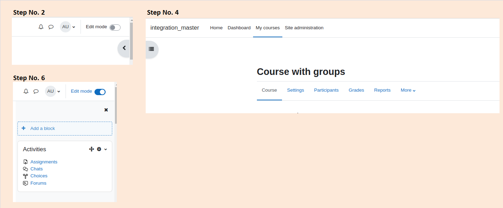This screenshot has width=503, height=208.
Task: Click Activities block title
Action: pyautogui.click(x=35, y=149)
